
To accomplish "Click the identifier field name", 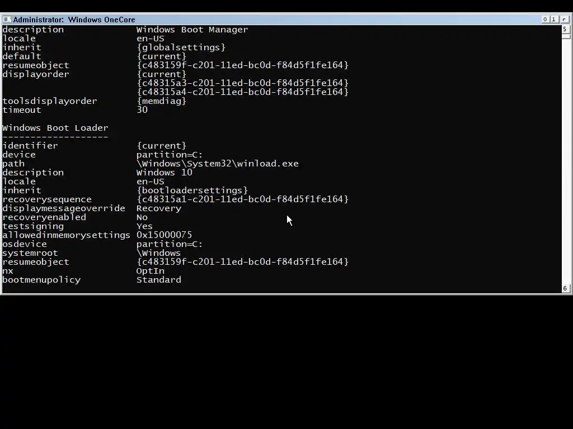I will click(30, 146).
